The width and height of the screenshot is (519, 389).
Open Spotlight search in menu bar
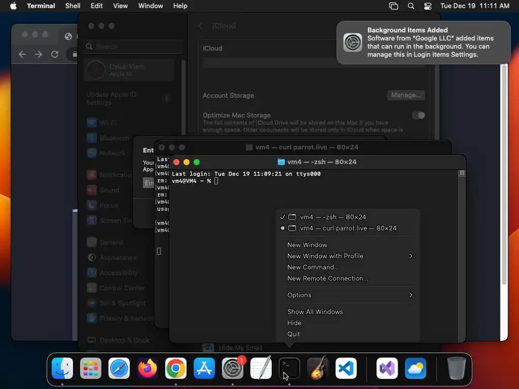click(x=411, y=6)
